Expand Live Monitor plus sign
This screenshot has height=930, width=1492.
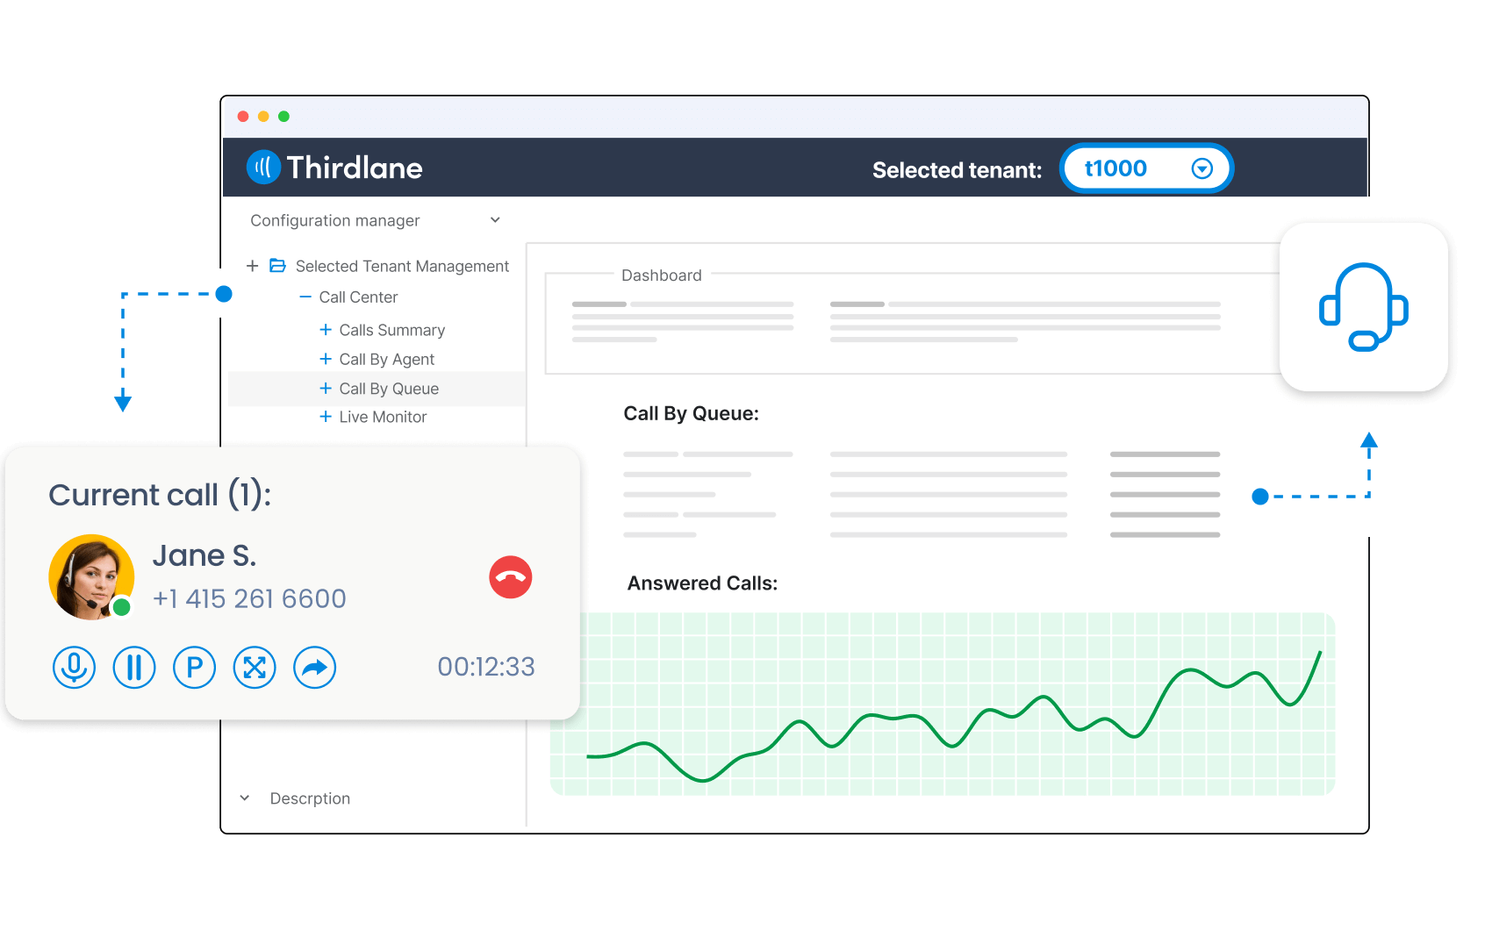click(x=326, y=417)
